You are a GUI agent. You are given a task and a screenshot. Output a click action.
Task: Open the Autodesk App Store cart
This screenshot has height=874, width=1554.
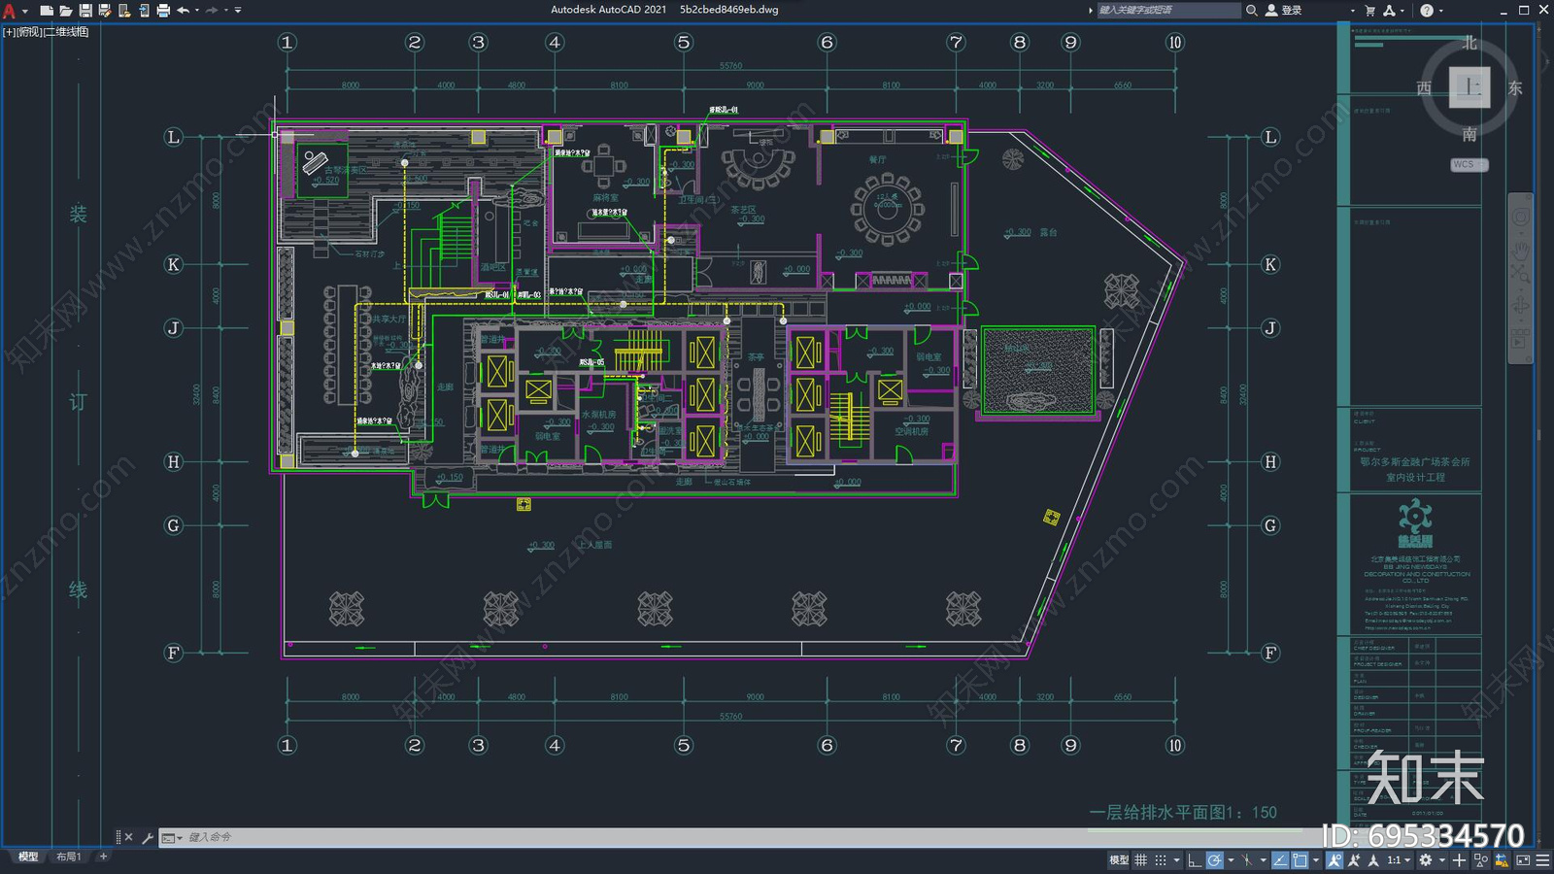click(x=1369, y=11)
